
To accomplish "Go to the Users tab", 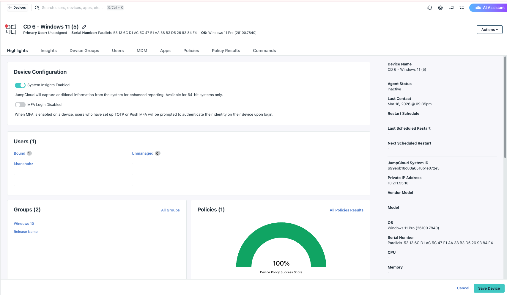I will 118,51.
